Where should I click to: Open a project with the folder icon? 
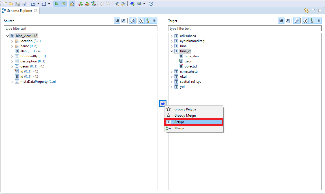pos(11,4)
